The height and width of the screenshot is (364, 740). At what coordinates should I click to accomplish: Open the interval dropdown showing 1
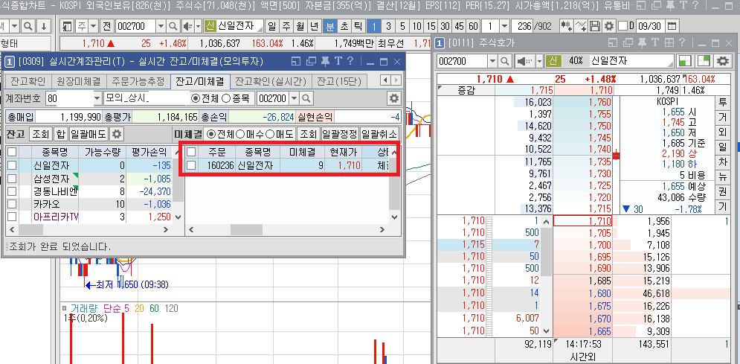(x=504, y=26)
